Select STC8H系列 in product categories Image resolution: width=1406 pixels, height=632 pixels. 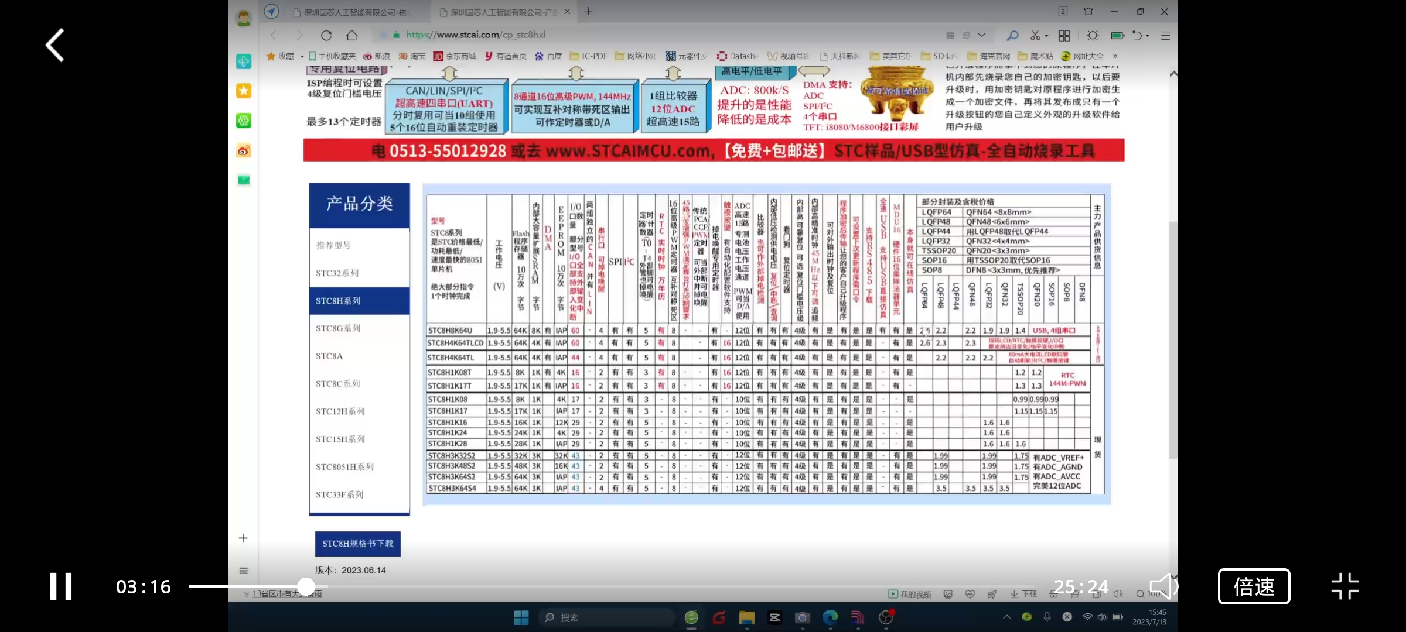[359, 301]
